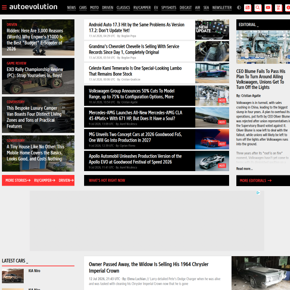Viewport: 290px width, 290px height.
Task: Open the EXO Rally Championship Review card
Action: coord(38,76)
